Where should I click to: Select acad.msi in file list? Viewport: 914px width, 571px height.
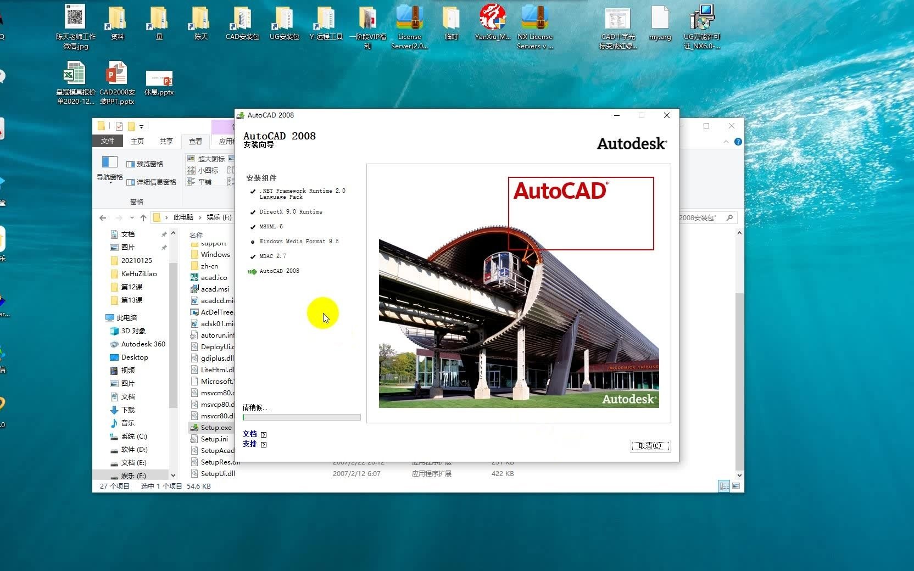(210, 289)
